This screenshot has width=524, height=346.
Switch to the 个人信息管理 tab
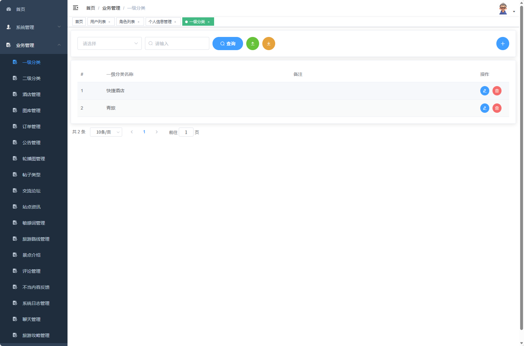[x=161, y=22]
